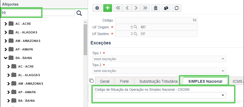The width and height of the screenshot is (244, 107).
Task: Open the UF Destino lookup magnifier
Action: tap(135, 34)
